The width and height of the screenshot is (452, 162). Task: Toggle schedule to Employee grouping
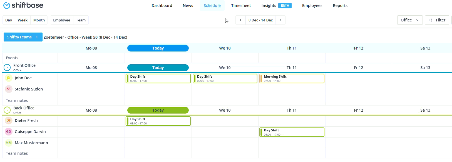(x=61, y=20)
